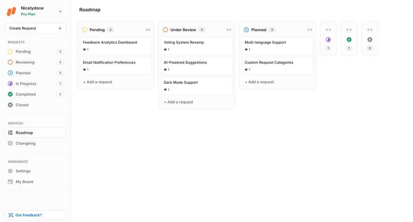Click the Planned clock icon in column header
Image resolution: width=413 pixels, height=222 pixels.
pos(246,30)
